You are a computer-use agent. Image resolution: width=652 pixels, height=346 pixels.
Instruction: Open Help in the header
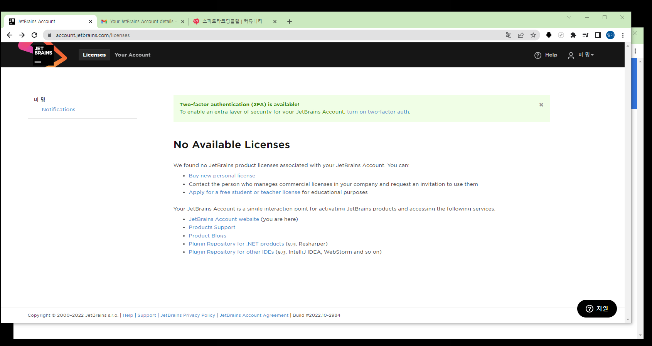(x=551, y=55)
